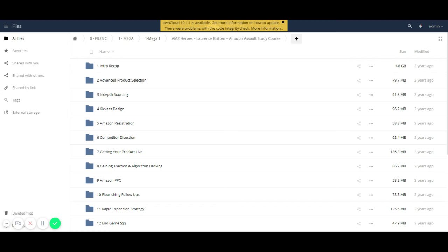Open 5 Amazon Registration folder
This screenshot has height=252, width=448.
pos(115,123)
